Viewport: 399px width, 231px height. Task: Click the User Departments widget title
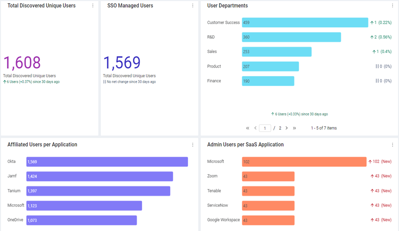[x=228, y=6]
